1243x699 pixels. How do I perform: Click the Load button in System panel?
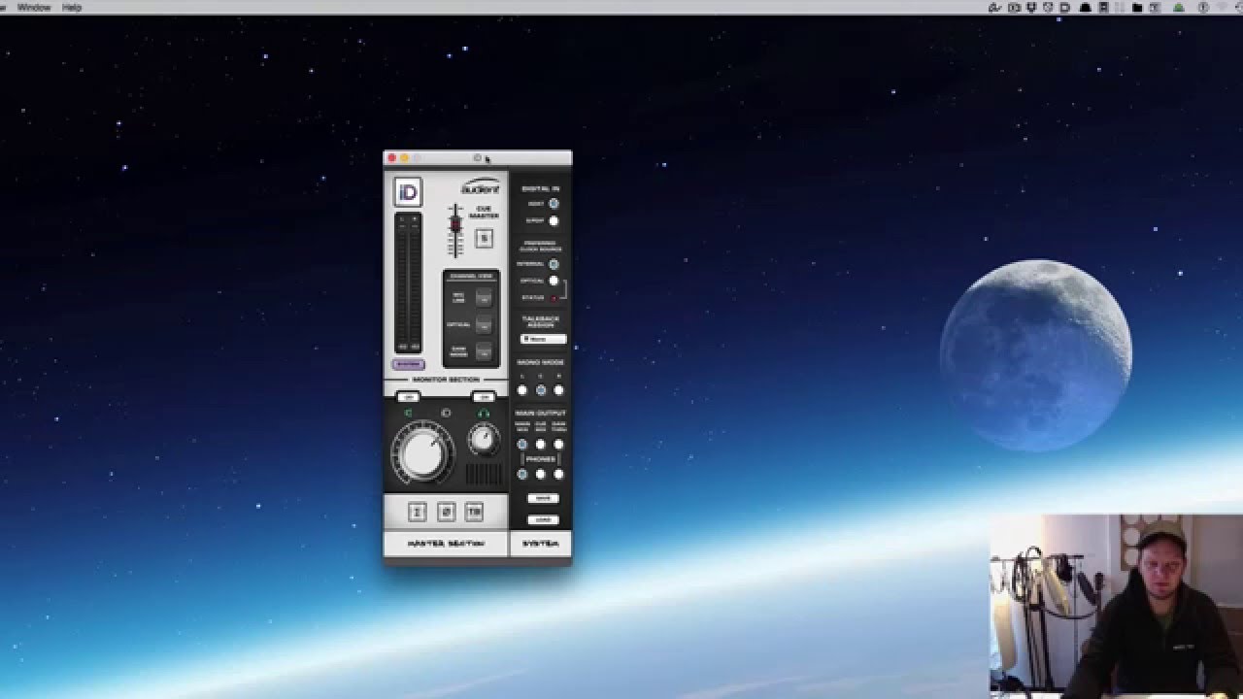[543, 519]
